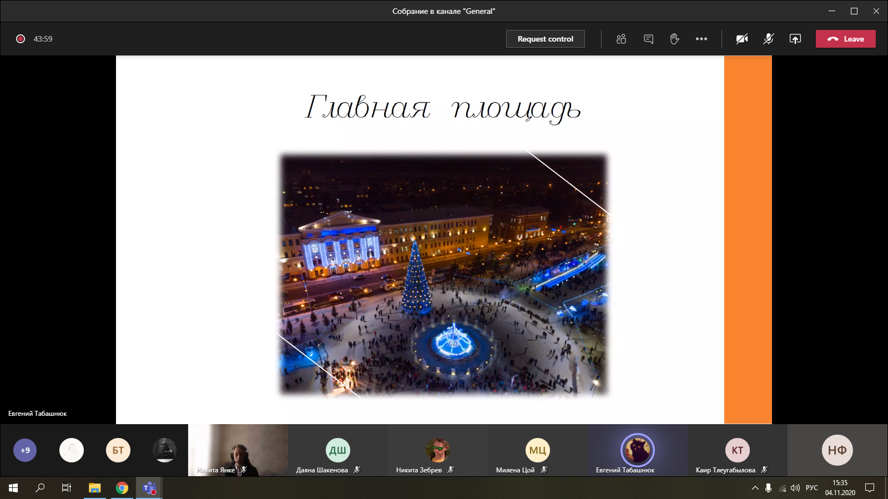This screenshot has width=888, height=499.
Task: Click the muted mic icon beside Никита Зебрев
Action: click(451, 470)
